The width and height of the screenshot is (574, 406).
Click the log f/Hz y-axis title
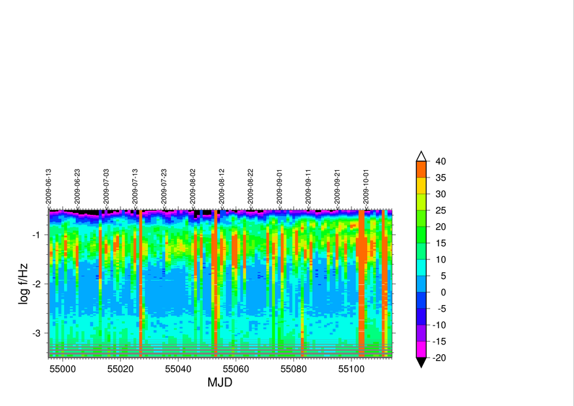pyautogui.click(x=23, y=284)
